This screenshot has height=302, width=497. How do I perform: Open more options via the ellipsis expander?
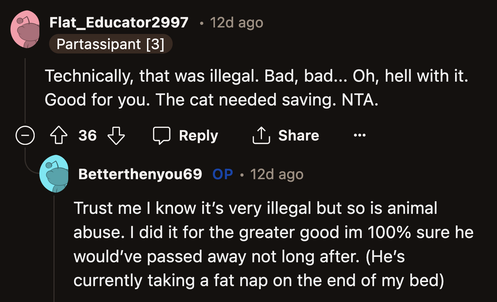pos(359,135)
